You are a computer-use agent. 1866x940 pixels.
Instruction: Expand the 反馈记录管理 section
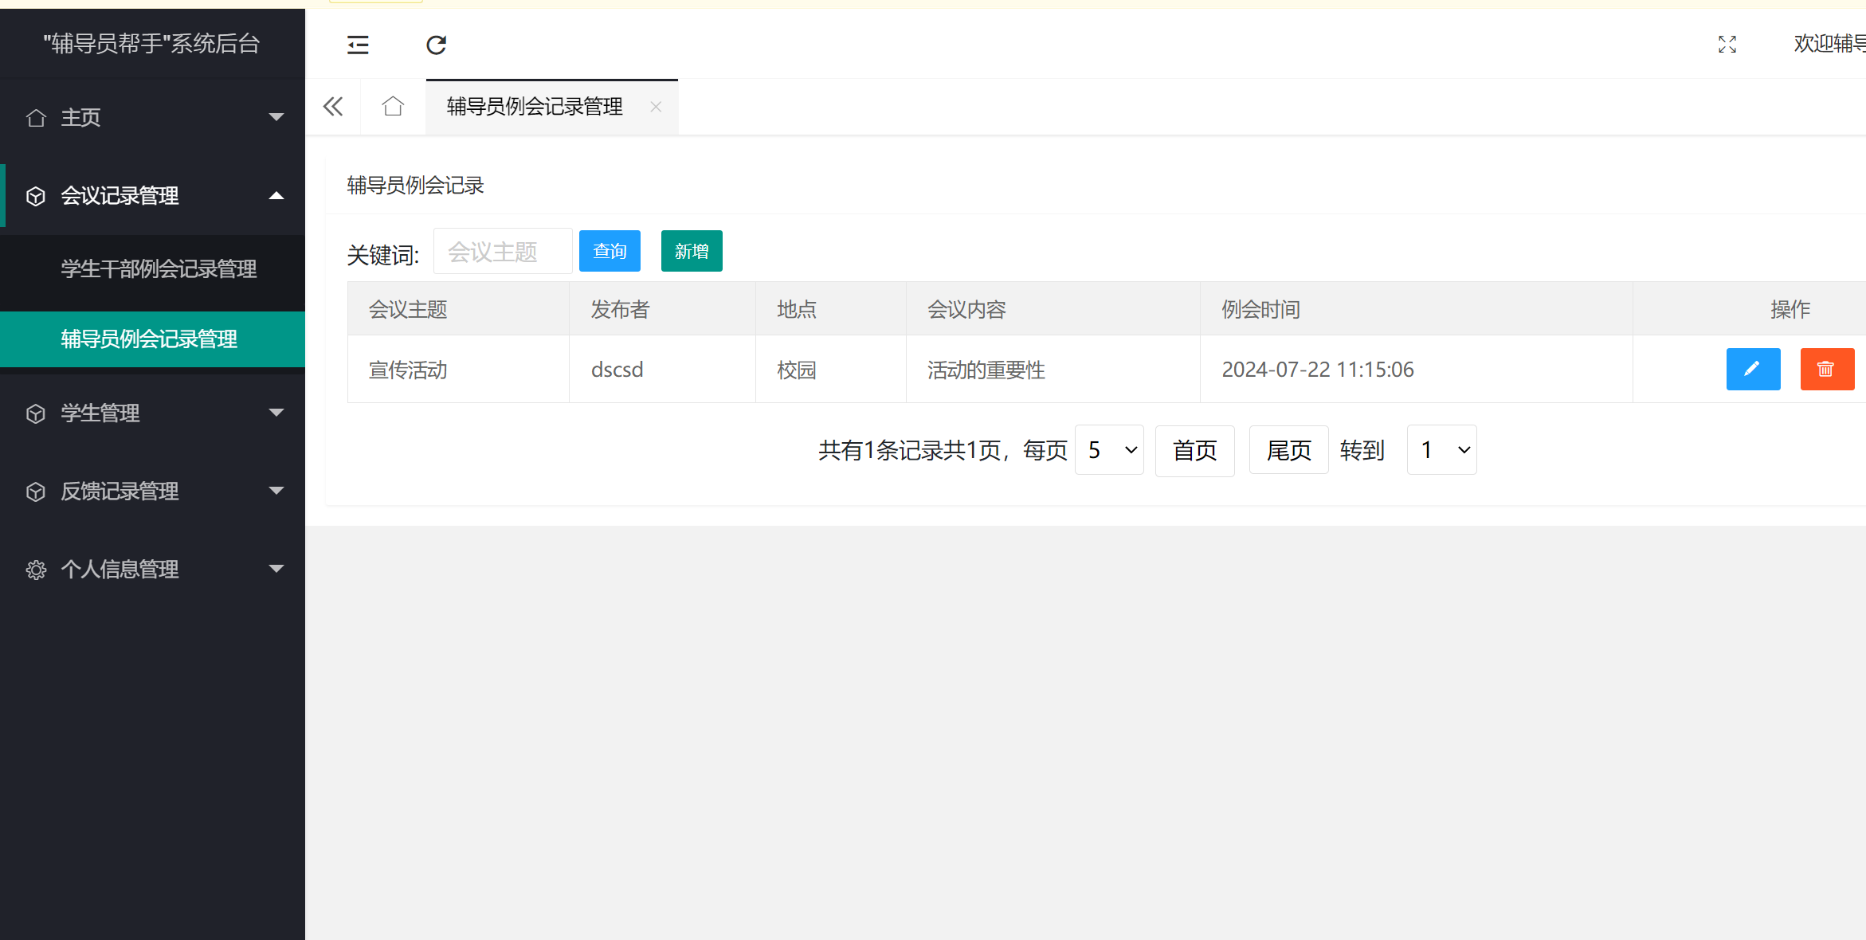(276, 491)
